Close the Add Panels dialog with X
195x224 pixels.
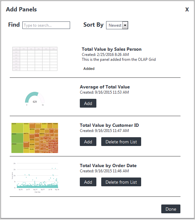(x=187, y=9)
